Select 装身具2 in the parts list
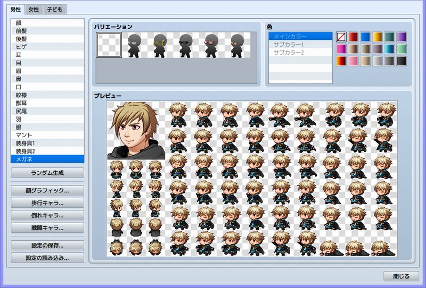 (x=47, y=151)
